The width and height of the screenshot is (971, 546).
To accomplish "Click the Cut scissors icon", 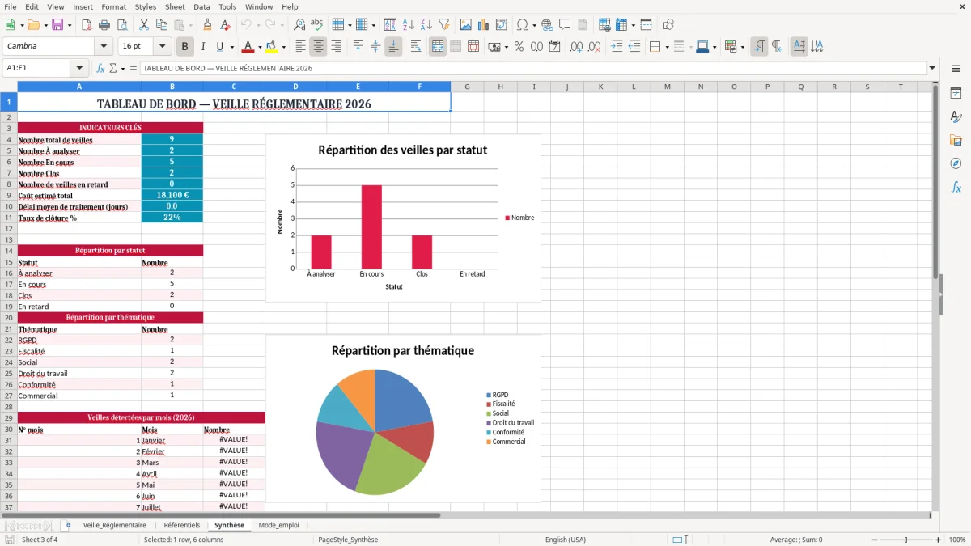I will [x=143, y=25].
